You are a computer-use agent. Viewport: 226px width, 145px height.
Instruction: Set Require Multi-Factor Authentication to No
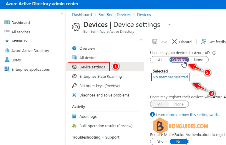click(x=179, y=141)
